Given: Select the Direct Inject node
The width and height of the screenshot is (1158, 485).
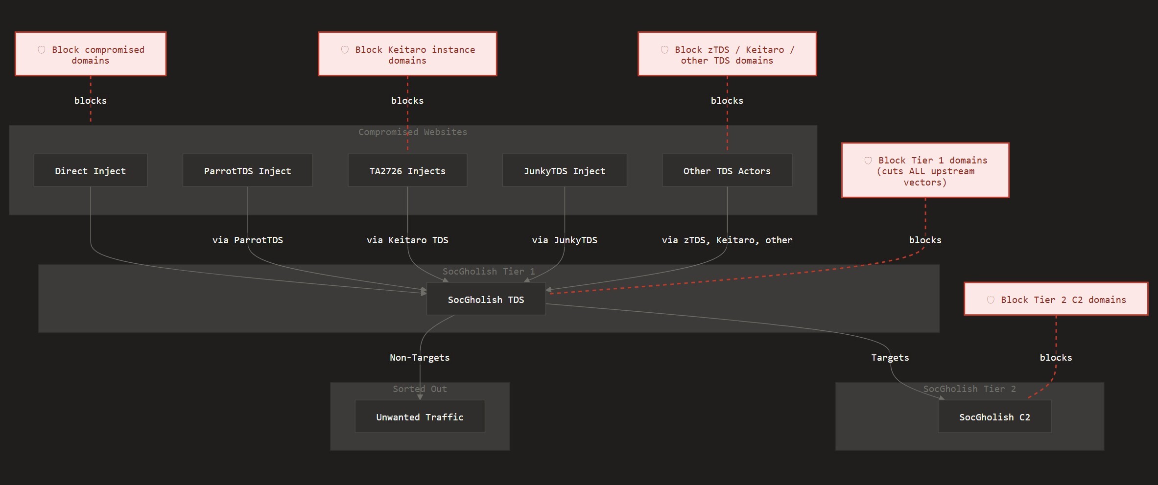Looking at the screenshot, I should click(91, 170).
